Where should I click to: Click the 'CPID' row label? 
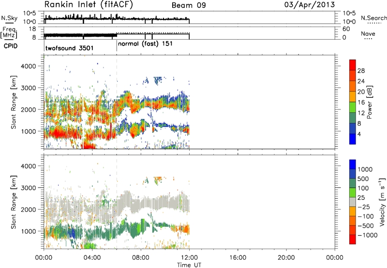(11, 46)
